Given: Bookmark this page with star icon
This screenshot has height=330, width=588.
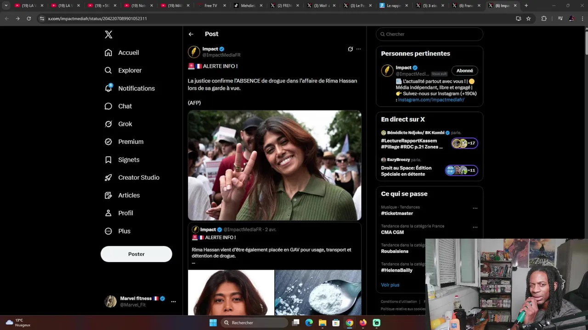Looking at the screenshot, I should tap(529, 18).
